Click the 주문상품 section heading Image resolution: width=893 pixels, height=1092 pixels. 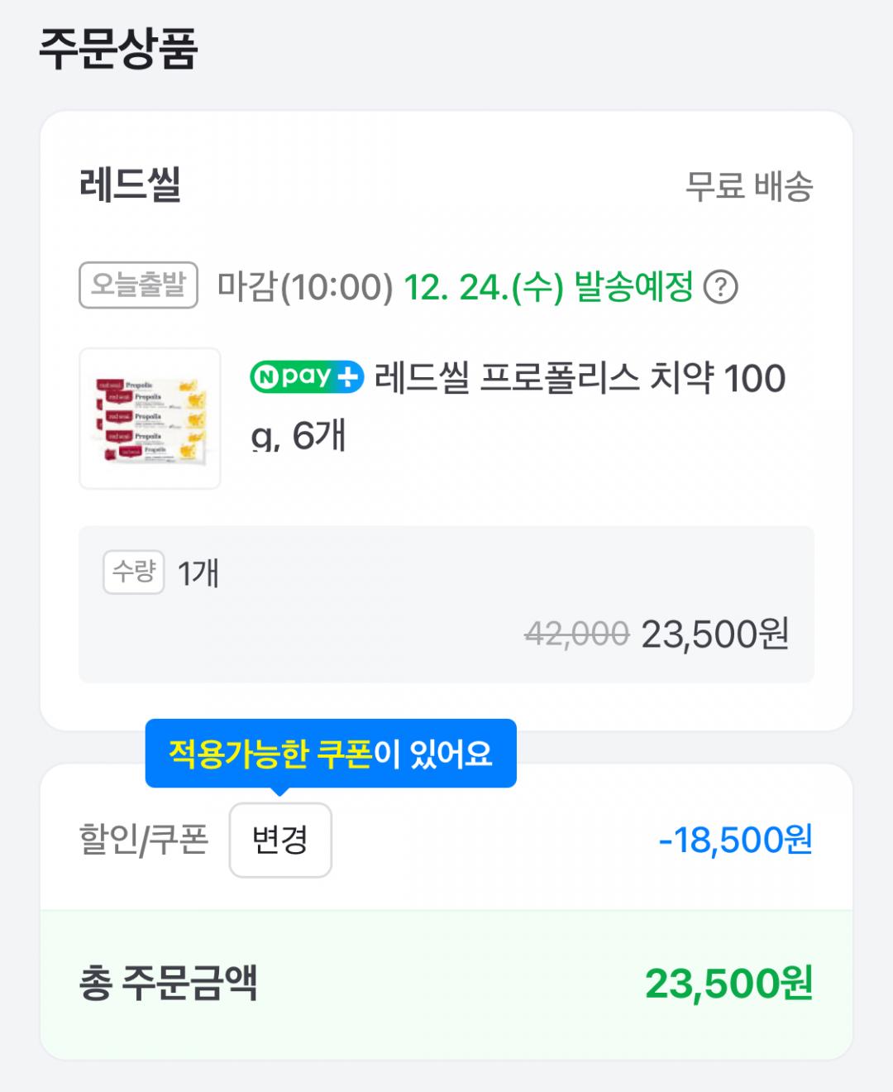(x=118, y=49)
